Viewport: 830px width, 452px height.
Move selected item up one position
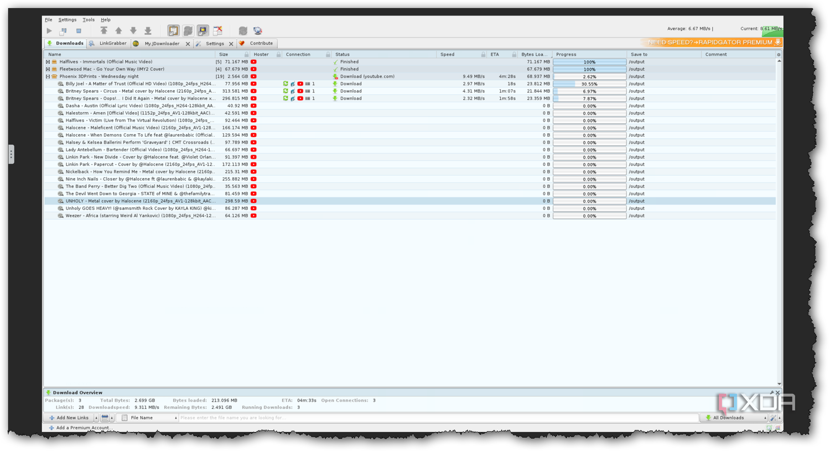coord(118,31)
